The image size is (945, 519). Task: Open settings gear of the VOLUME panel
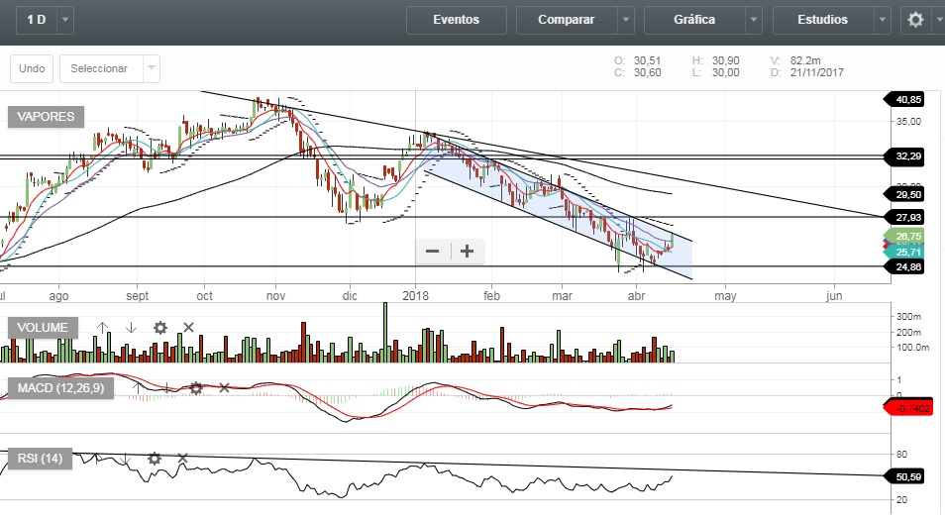[160, 327]
